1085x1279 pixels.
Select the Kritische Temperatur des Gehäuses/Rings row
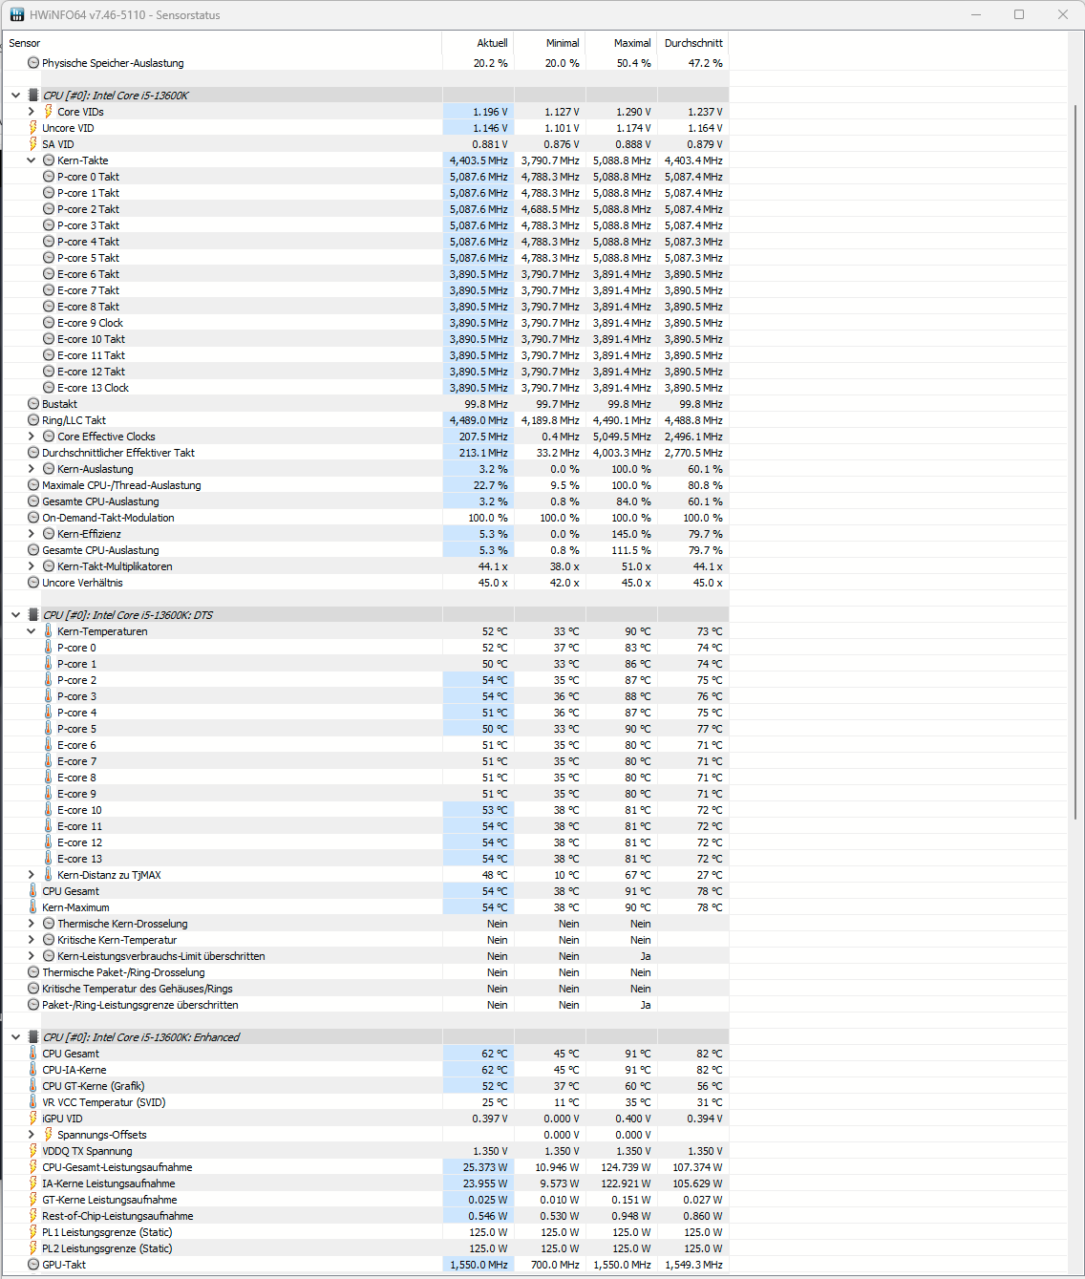pos(366,989)
